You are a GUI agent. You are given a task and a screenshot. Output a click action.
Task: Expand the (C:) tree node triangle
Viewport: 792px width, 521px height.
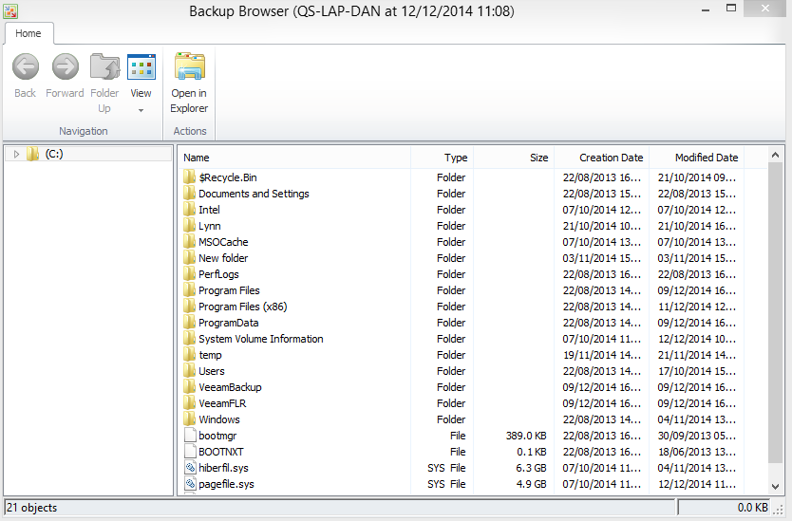(16, 154)
